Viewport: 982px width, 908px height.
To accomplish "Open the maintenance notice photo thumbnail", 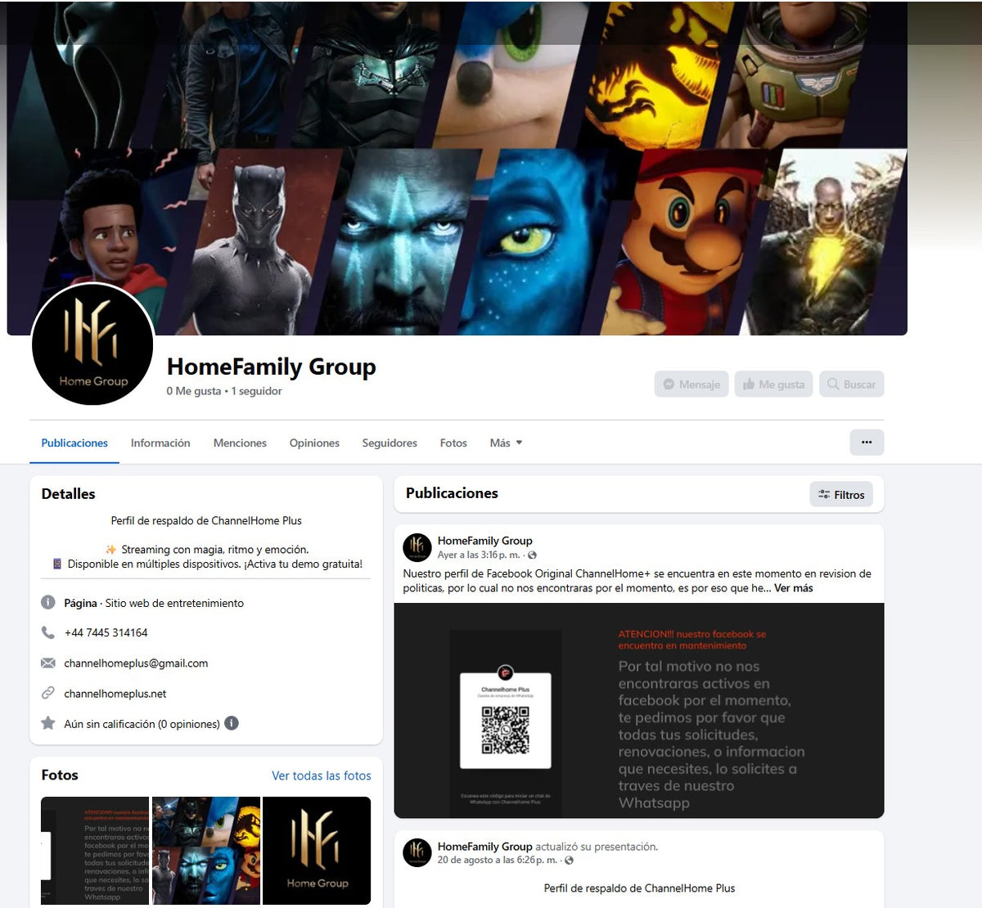I will click(95, 851).
